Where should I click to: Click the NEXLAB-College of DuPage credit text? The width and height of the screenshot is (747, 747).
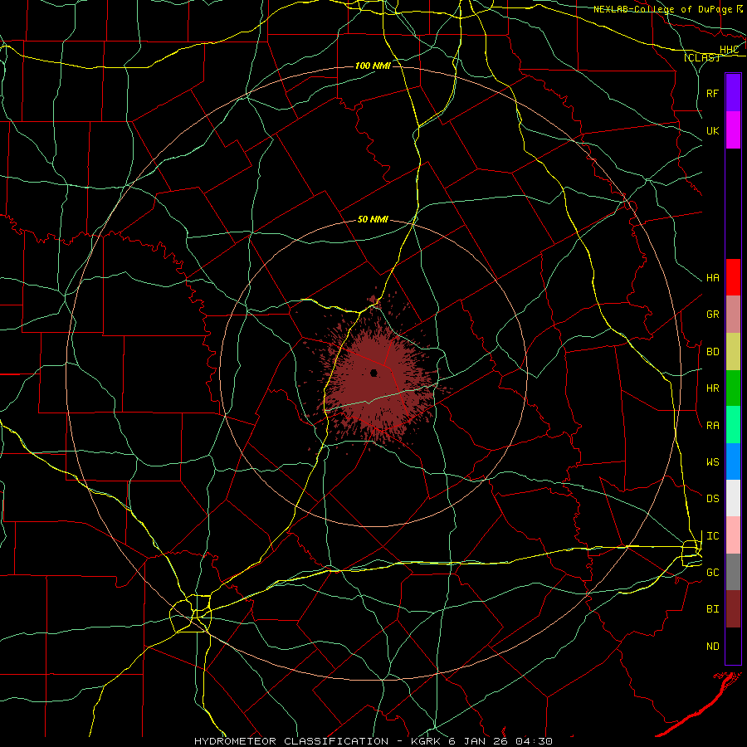tap(662, 9)
